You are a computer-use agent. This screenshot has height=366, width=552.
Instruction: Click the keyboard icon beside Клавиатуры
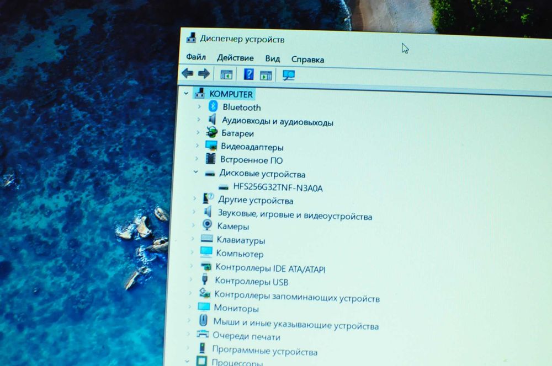207,238
